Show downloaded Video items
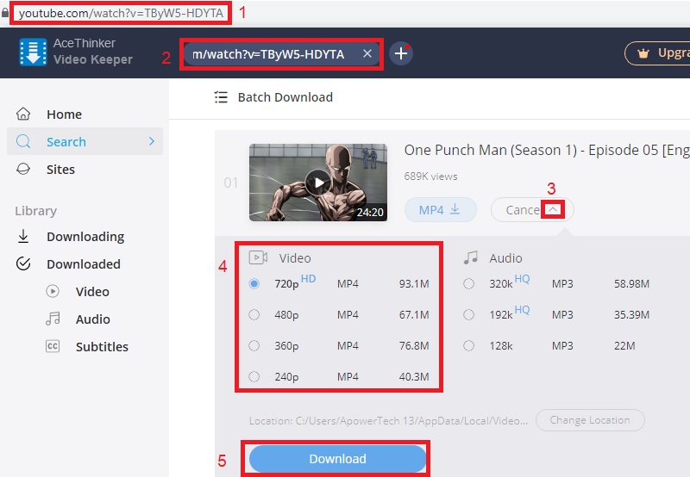This screenshot has width=690, height=477. coord(92,292)
